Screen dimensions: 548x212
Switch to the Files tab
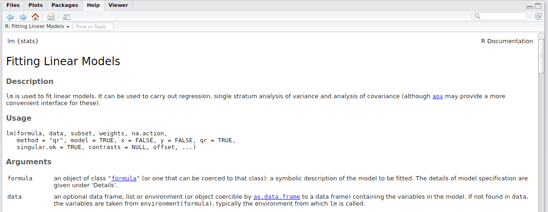(x=13, y=5)
